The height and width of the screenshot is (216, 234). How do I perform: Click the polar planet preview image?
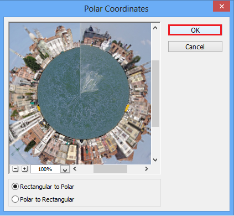tap(80, 94)
